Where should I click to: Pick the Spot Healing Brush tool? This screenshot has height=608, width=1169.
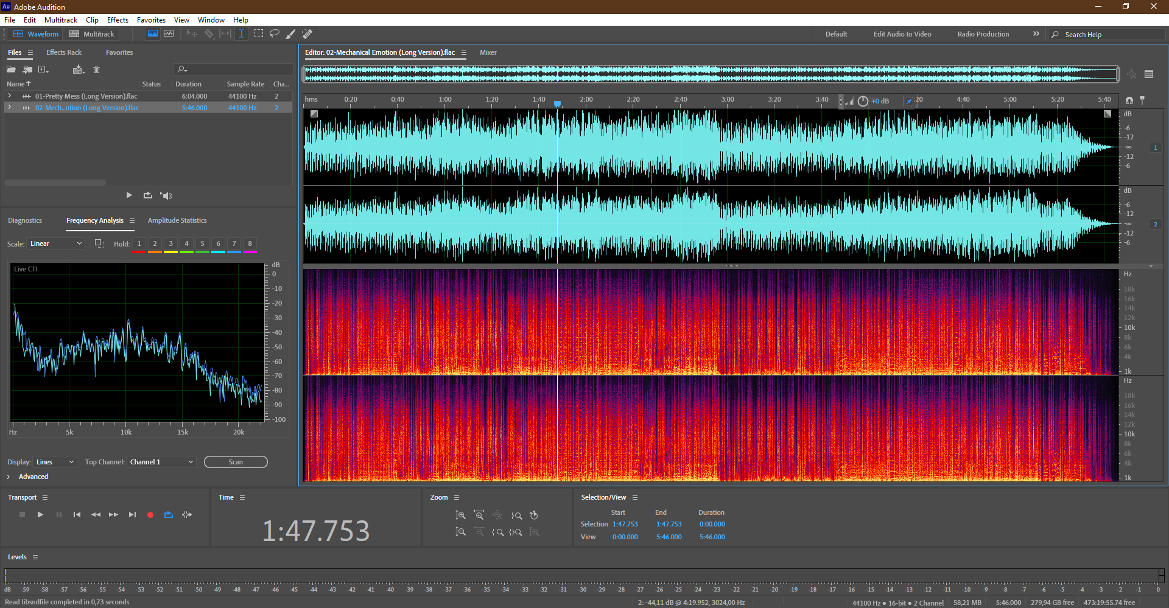tap(307, 33)
